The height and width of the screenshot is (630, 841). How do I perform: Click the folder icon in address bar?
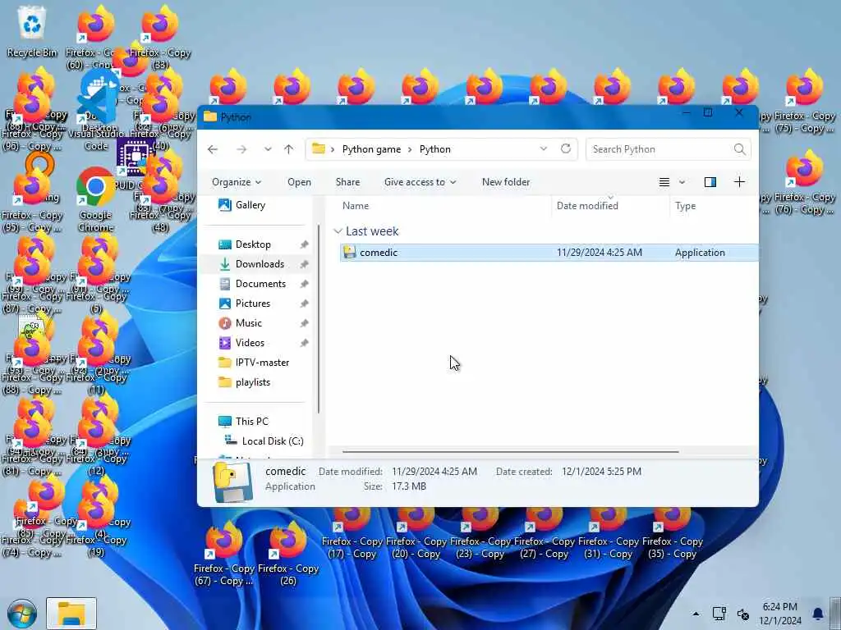(x=319, y=149)
